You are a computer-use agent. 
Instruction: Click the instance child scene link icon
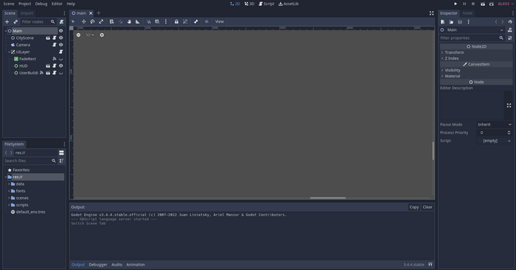(15, 21)
